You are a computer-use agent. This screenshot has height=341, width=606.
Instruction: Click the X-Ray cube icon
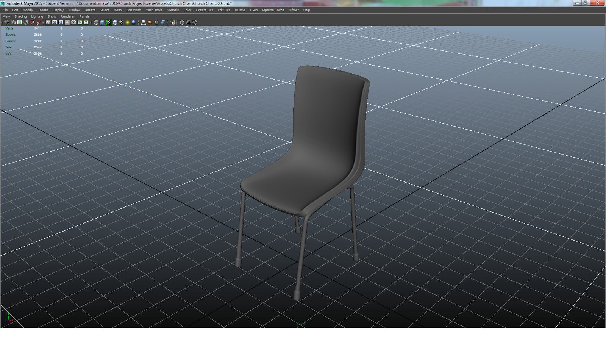(x=182, y=22)
